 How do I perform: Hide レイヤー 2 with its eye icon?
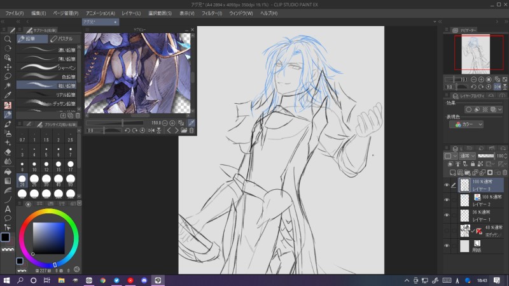[x=447, y=200]
